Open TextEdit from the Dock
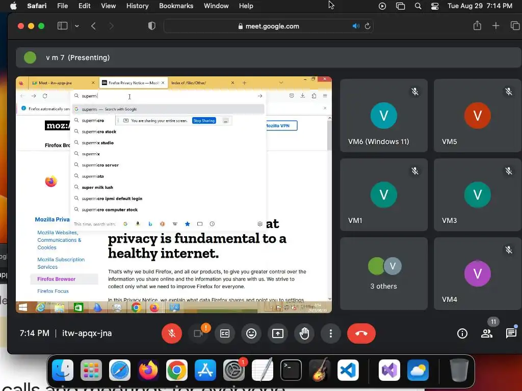The height and width of the screenshot is (391, 522). (x=263, y=370)
